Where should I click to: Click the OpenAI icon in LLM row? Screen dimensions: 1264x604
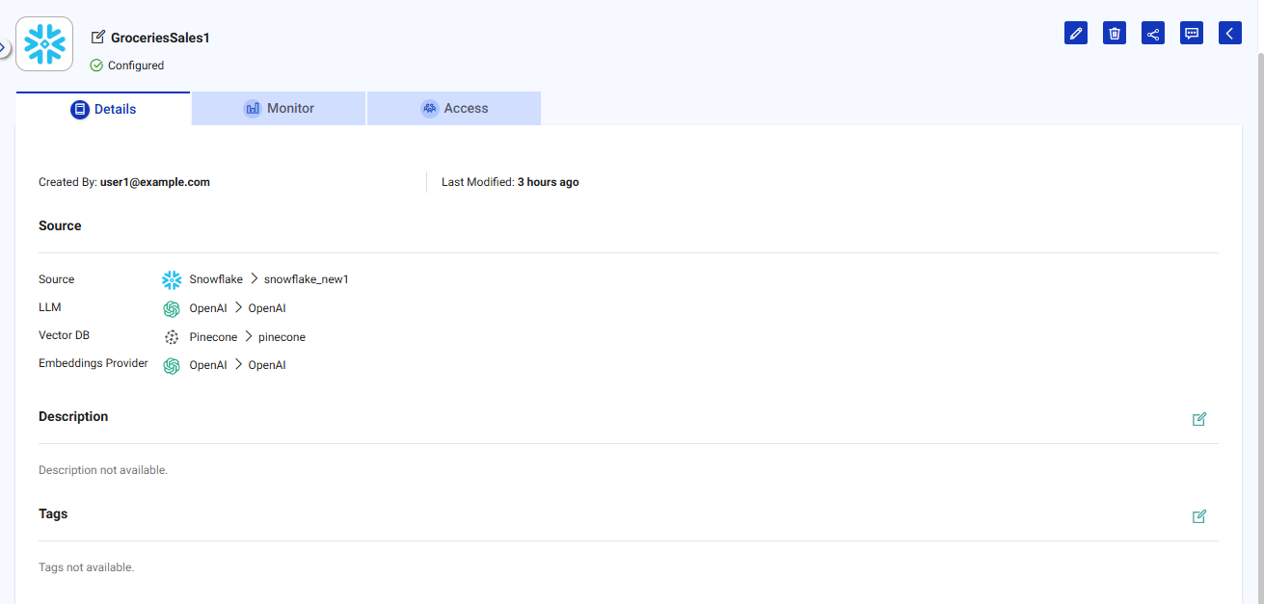[172, 308]
